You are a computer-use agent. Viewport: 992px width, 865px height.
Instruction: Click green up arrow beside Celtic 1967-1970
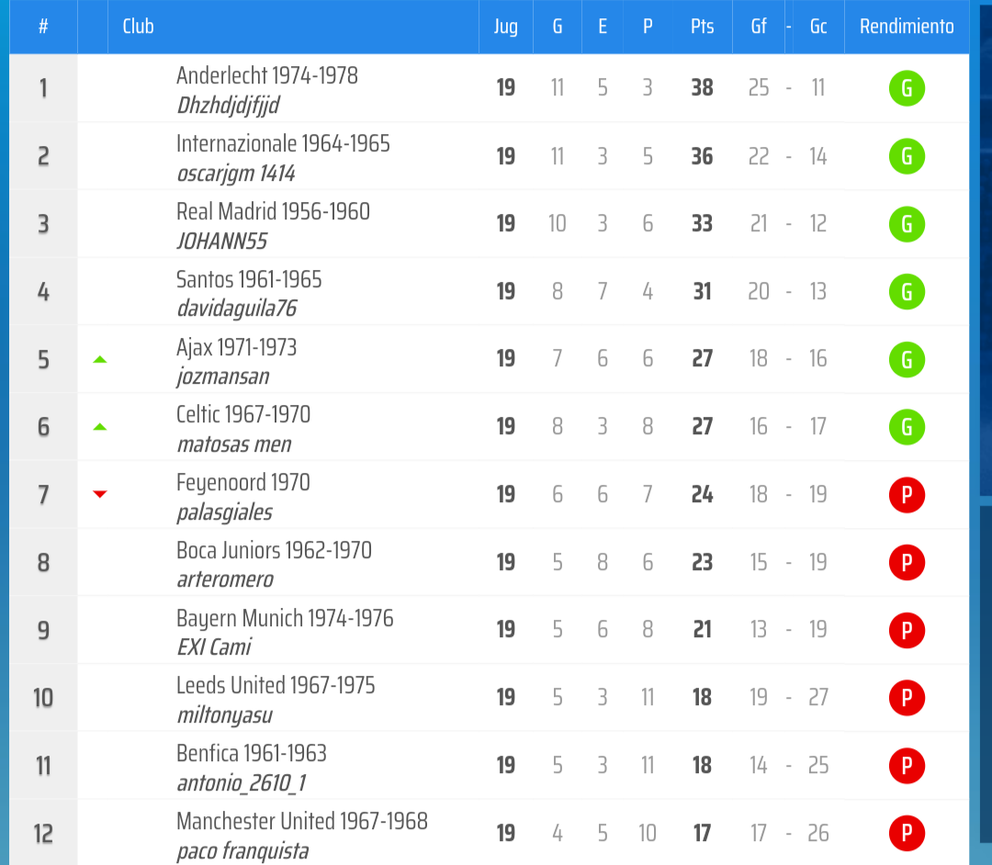[100, 427]
